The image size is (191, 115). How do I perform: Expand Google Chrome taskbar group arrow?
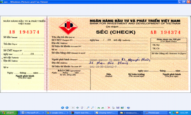[x=68, y=113]
